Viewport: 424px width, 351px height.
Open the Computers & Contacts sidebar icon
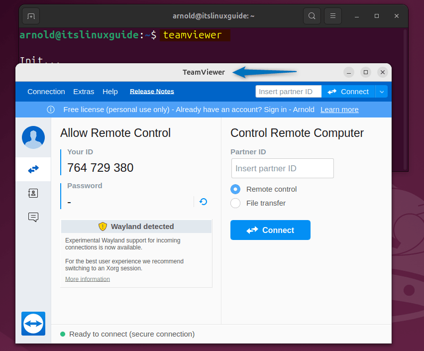[x=33, y=193]
